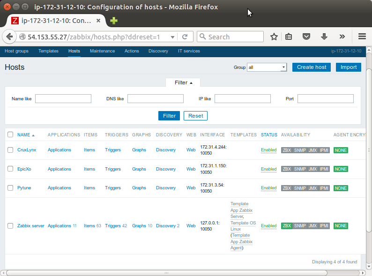
Task: Click NONE encryption badge for EpicXo
Action: 341,169
